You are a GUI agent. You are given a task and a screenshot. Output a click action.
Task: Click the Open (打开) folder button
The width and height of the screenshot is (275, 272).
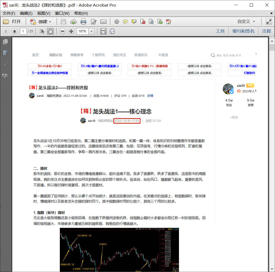12,22
